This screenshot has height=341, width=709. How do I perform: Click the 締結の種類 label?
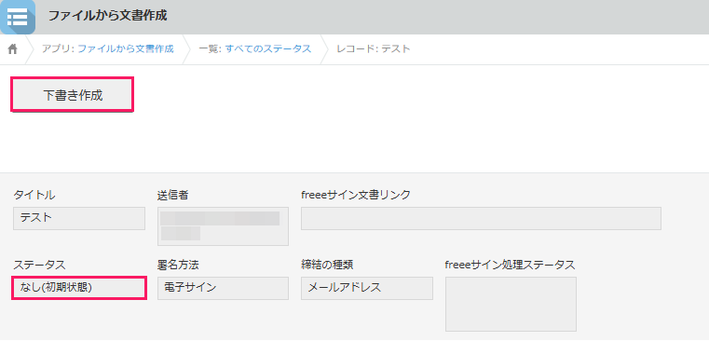click(327, 265)
